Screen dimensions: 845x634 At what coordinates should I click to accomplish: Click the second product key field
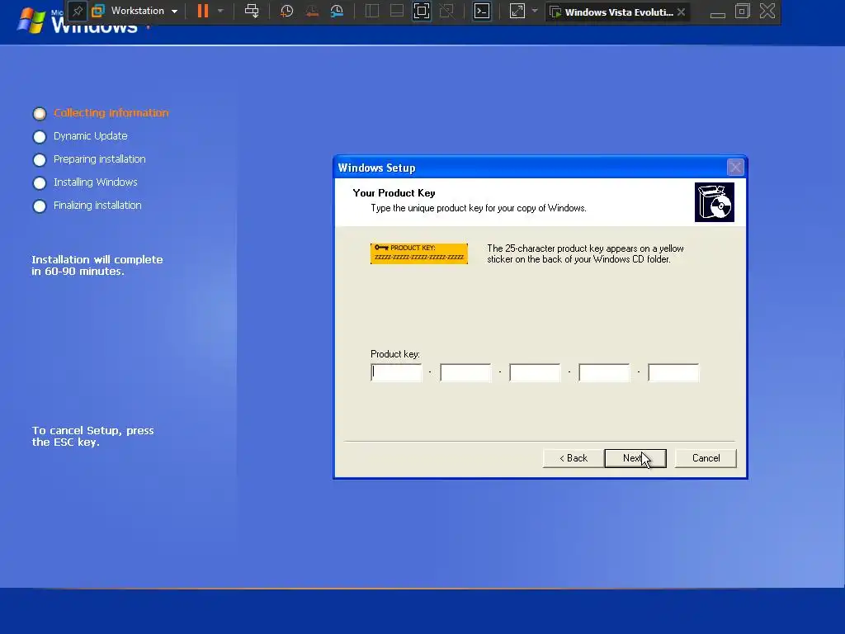pyautogui.click(x=465, y=372)
